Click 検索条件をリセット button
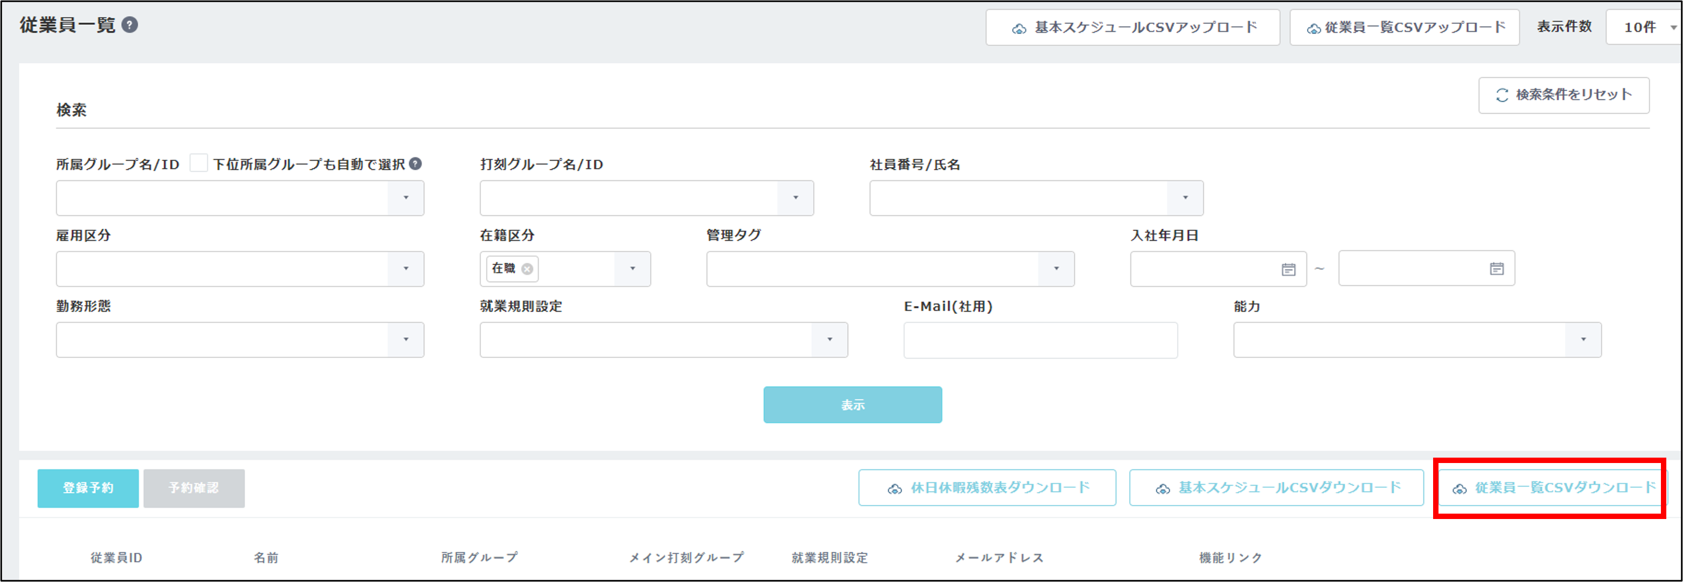1683x582 pixels. (x=1563, y=95)
